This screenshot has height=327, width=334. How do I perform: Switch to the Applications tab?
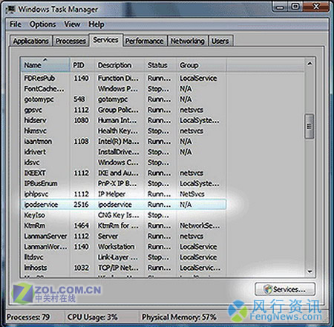[x=31, y=41]
